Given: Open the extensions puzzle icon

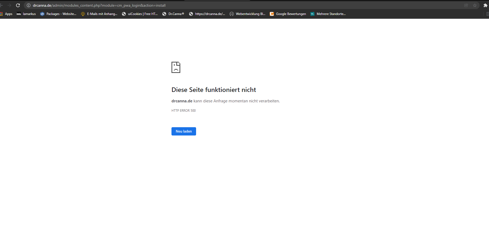Looking at the screenshot, I should (x=485, y=5).
